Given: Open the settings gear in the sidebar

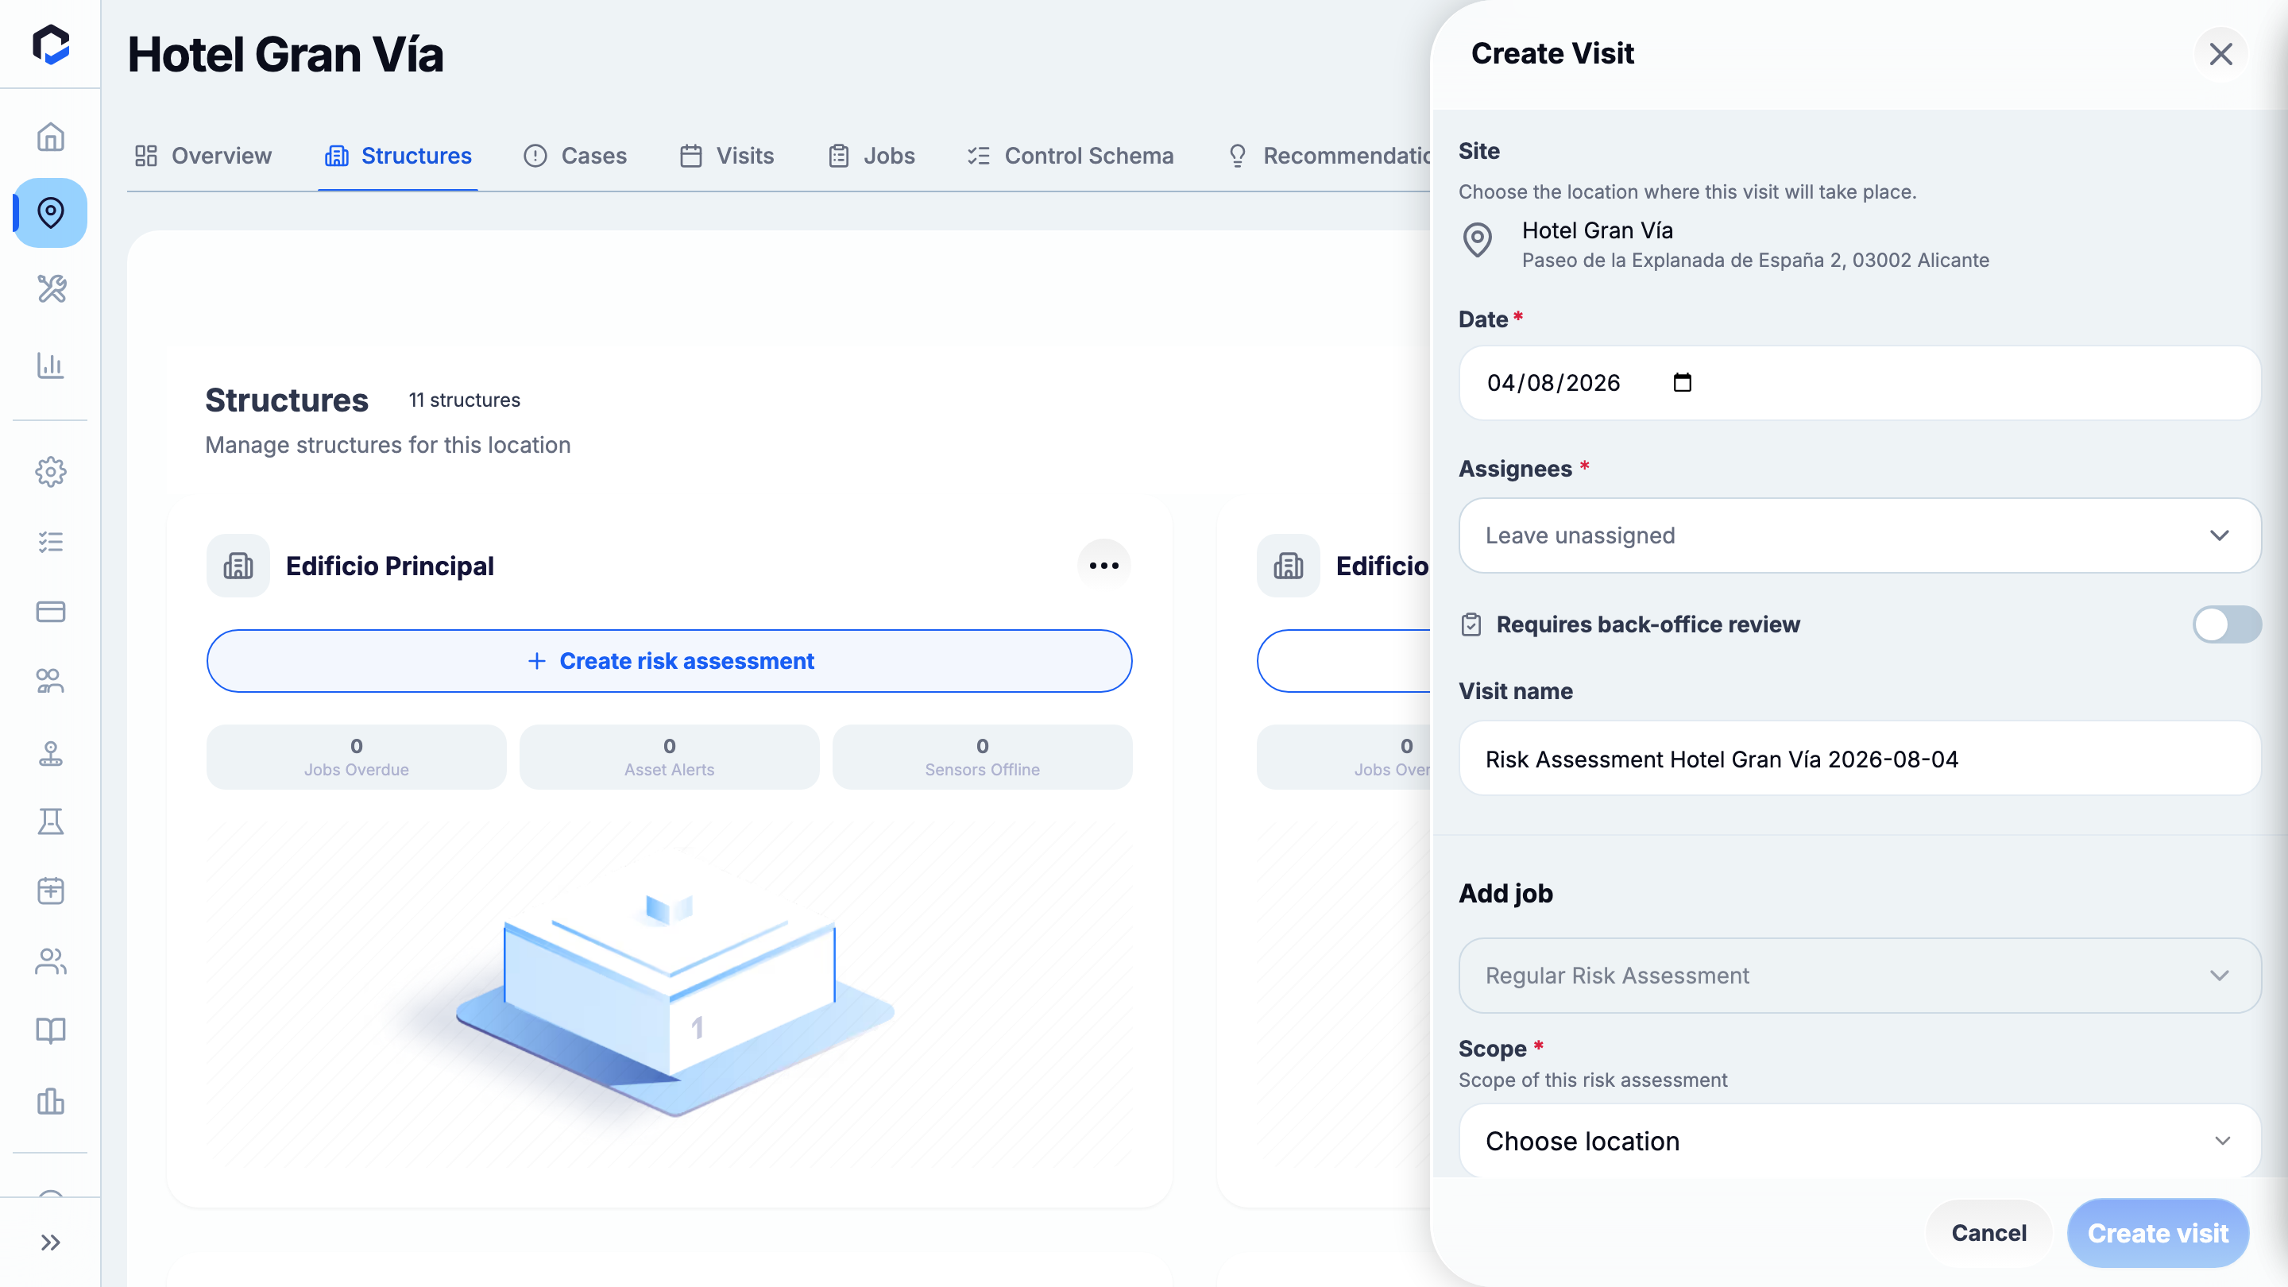Looking at the screenshot, I should (x=51, y=472).
